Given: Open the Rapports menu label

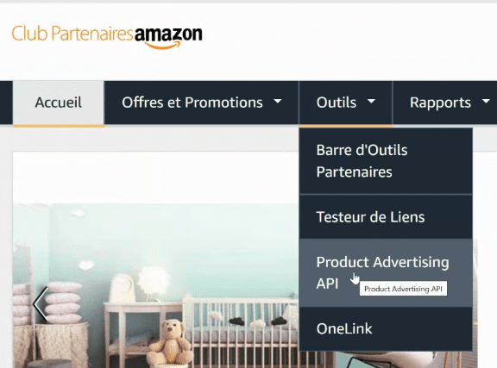Looking at the screenshot, I should pos(440,103).
